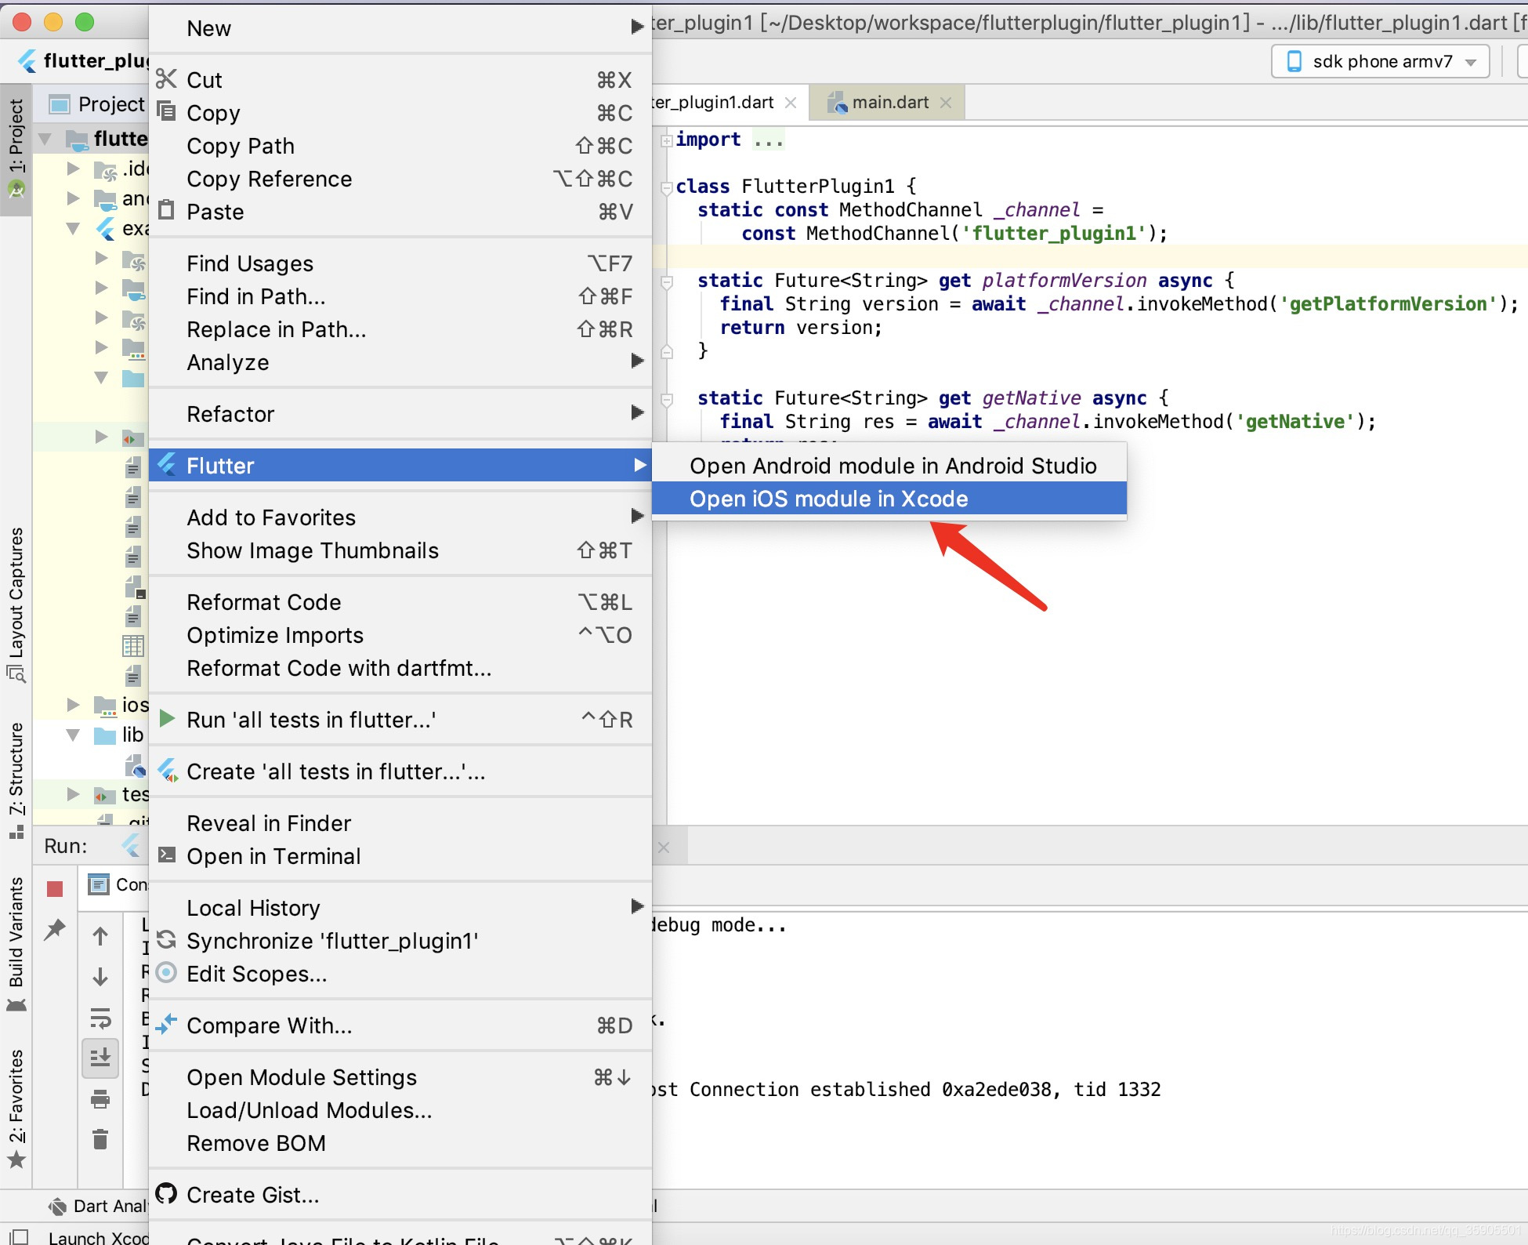
Task: Select Open iOS module in Xcode
Action: click(889, 499)
